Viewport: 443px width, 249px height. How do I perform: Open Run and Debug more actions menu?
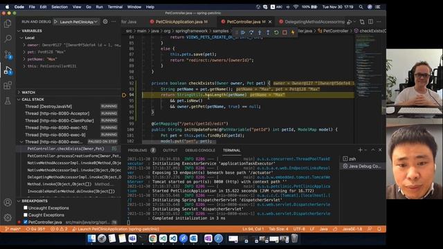pos(114,21)
